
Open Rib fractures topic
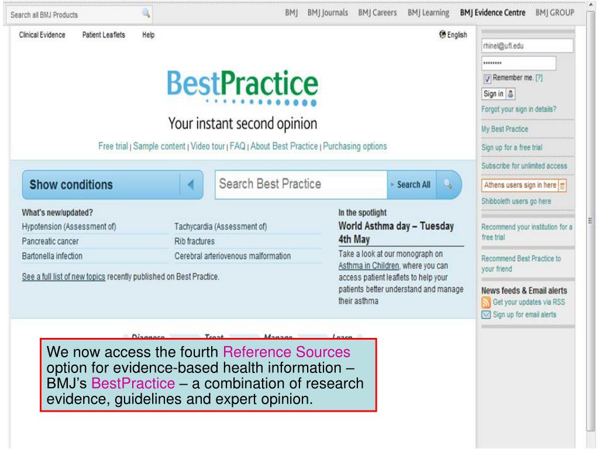(194, 241)
